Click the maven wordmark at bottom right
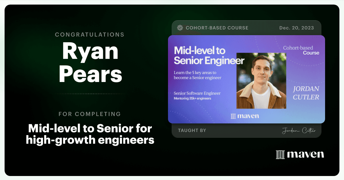Viewport: 344px width, 180px height. pos(305,155)
